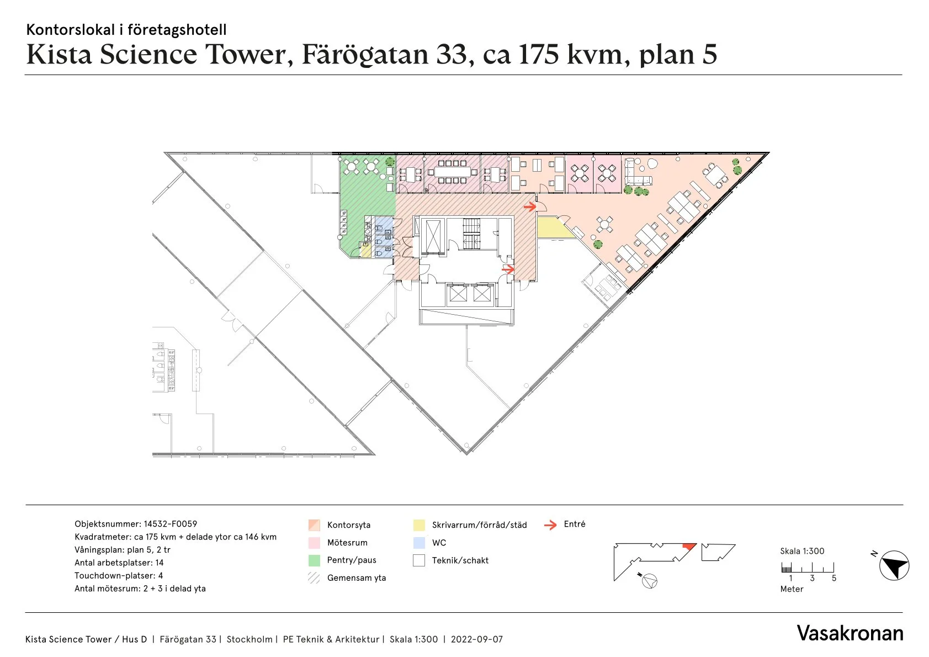The image size is (929, 657).
Task: Click the white Teknik/schakt legend swatch
Action: (x=419, y=560)
